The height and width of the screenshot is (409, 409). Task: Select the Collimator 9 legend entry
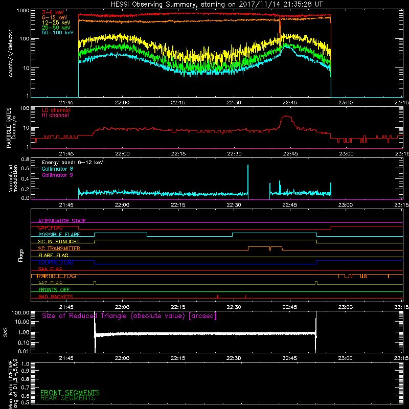57,175
